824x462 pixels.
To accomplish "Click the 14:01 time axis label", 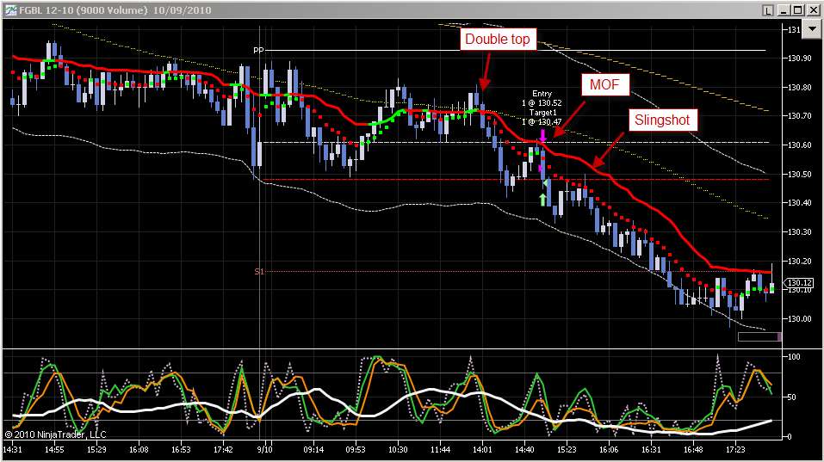I will (x=482, y=449).
